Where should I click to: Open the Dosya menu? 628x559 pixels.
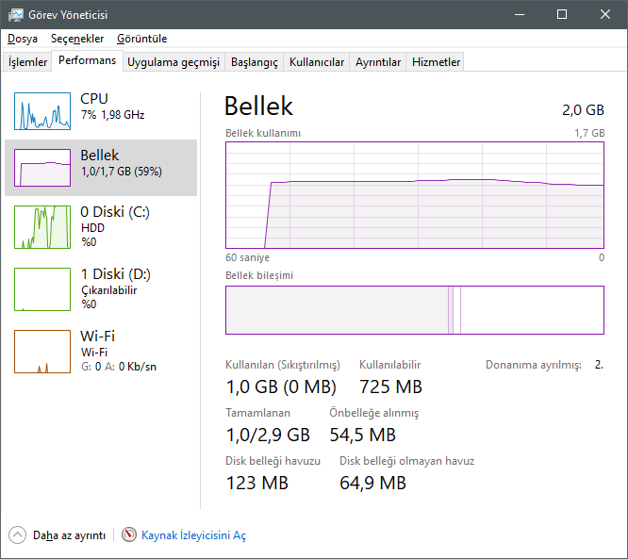click(23, 39)
